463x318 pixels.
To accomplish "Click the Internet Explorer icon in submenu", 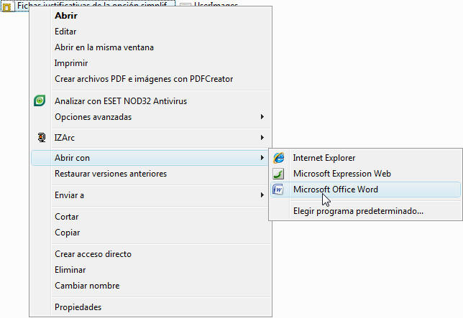I will 279,158.
